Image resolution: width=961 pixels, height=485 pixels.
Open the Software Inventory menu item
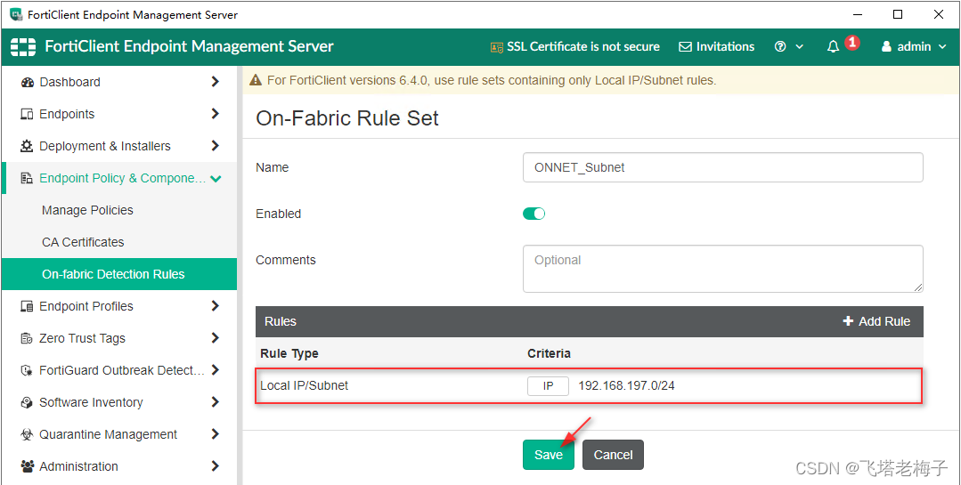(x=118, y=402)
